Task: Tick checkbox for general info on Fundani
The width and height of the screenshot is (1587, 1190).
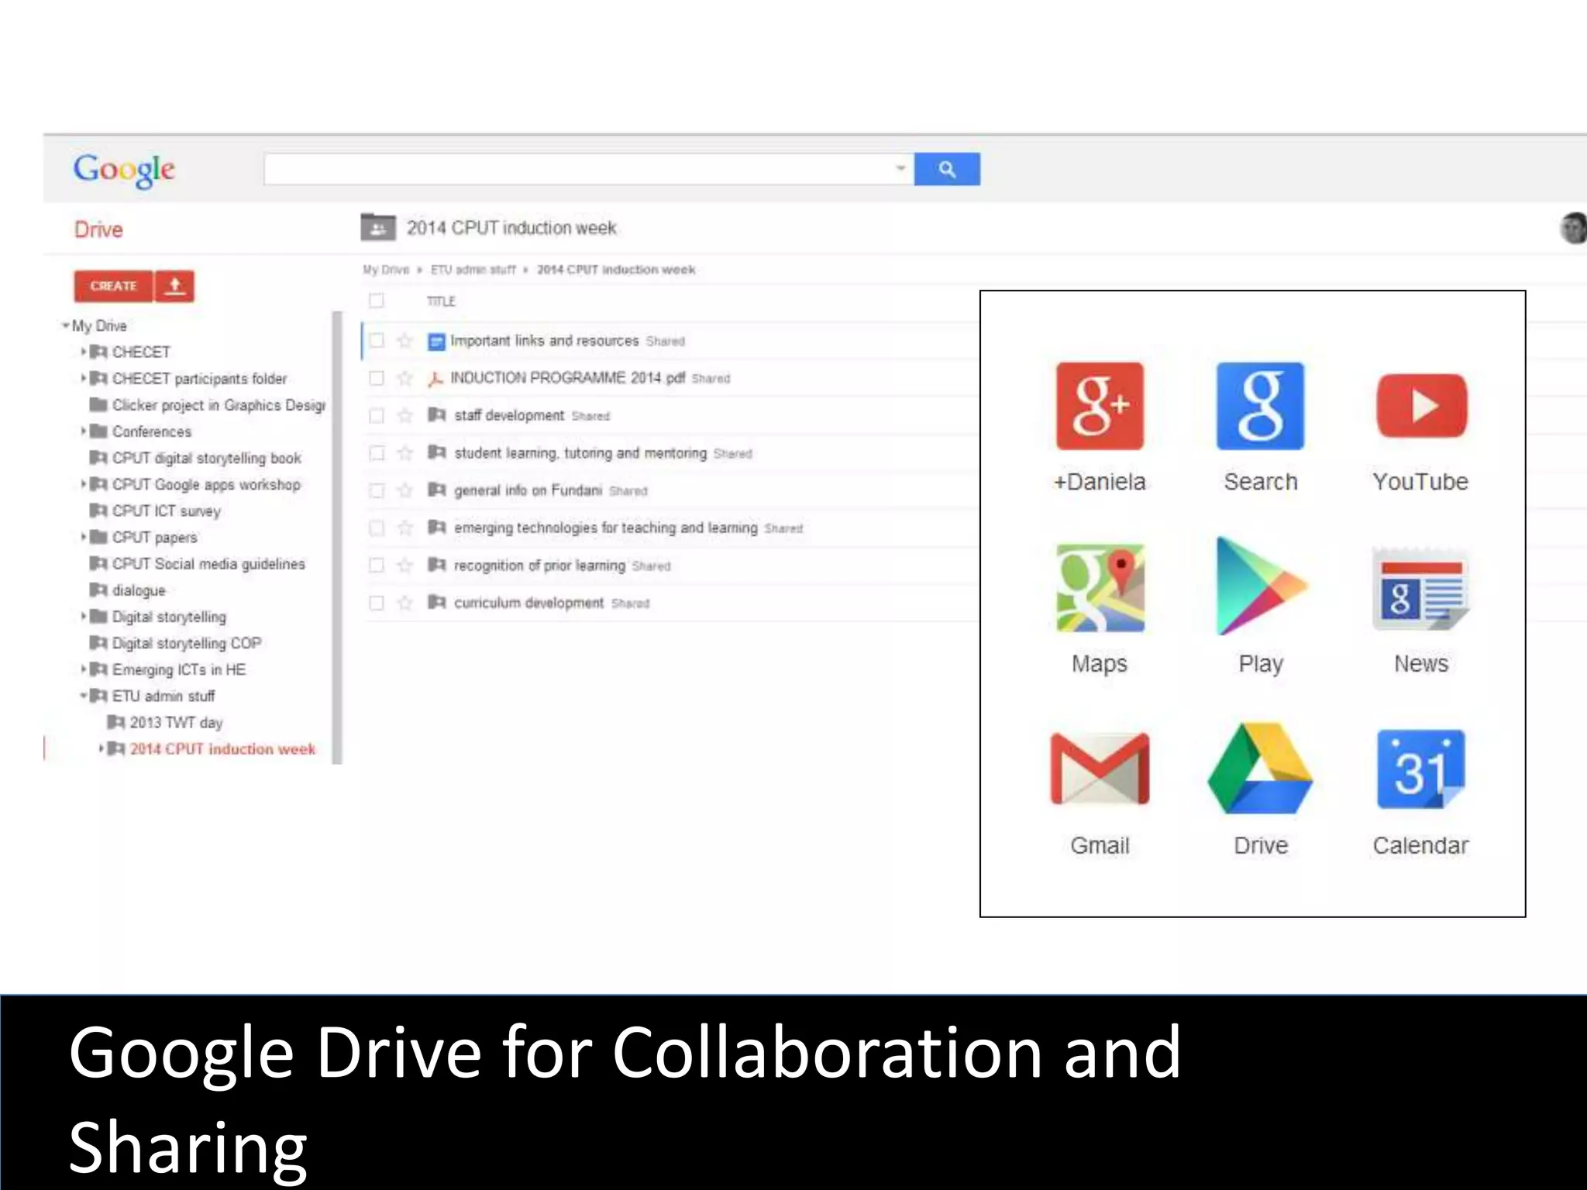Action: [x=377, y=490]
